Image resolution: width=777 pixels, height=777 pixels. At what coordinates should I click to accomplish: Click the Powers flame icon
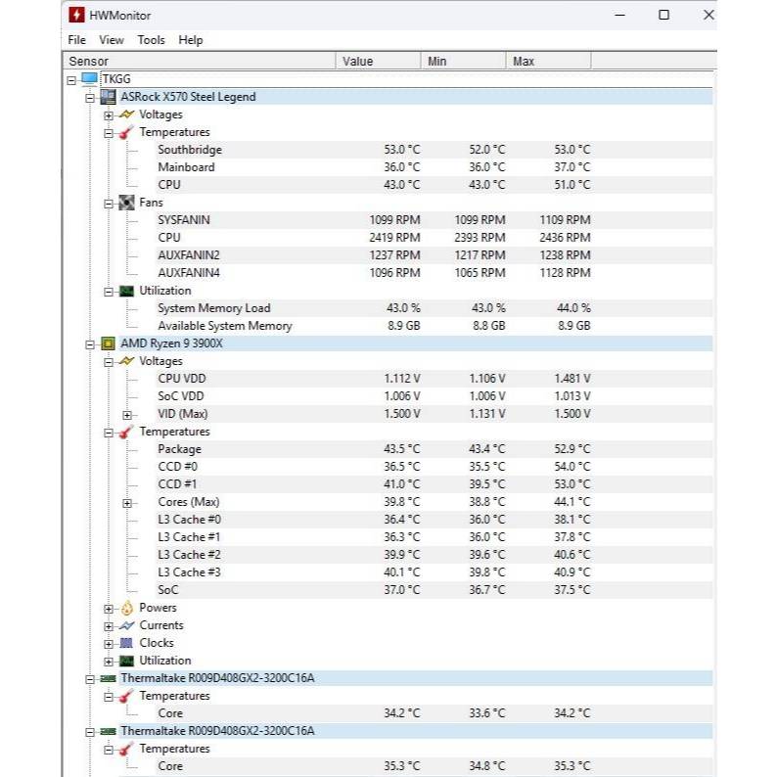pyautogui.click(x=126, y=608)
